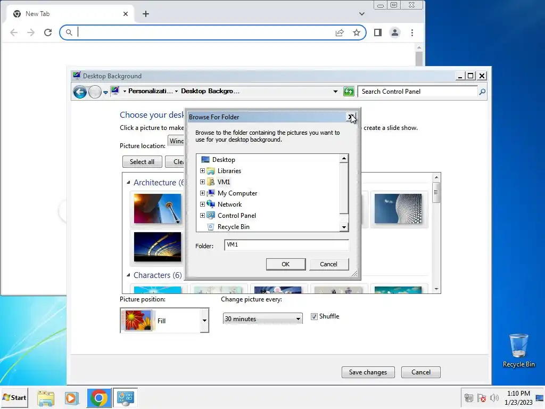545x409 pixels.
Task: Expand the Control Panel tree node
Action: (x=202, y=215)
